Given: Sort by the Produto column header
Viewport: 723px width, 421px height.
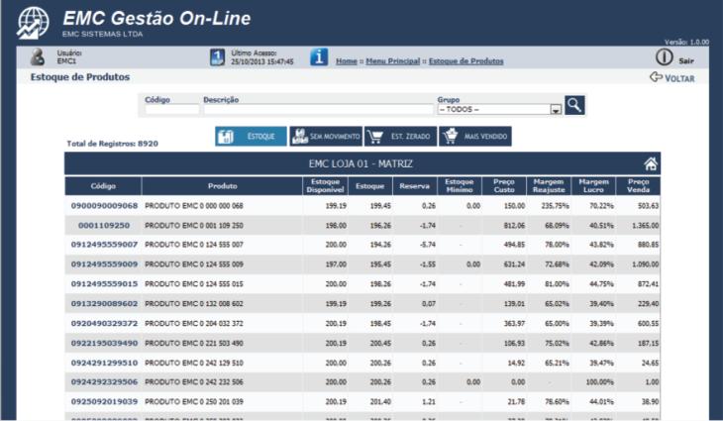Looking at the screenshot, I should [x=222, y=186].
